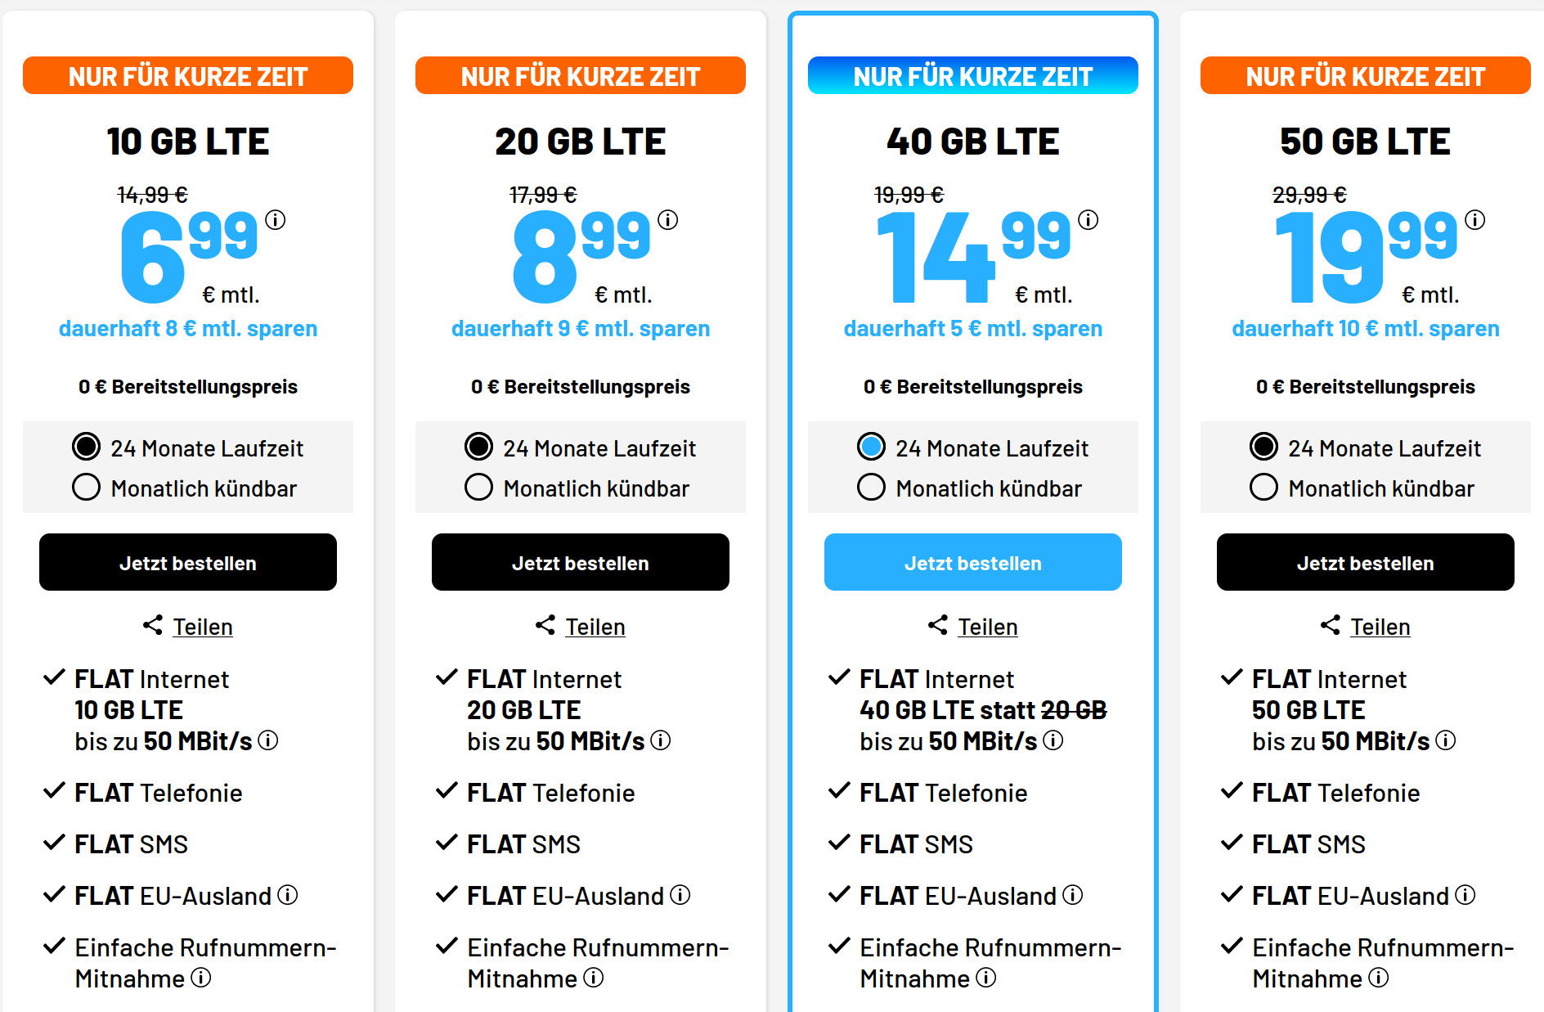Select 24 Monate Laufzeit in the 20 GB card
1544x1012 pixels.
point(478,447)
